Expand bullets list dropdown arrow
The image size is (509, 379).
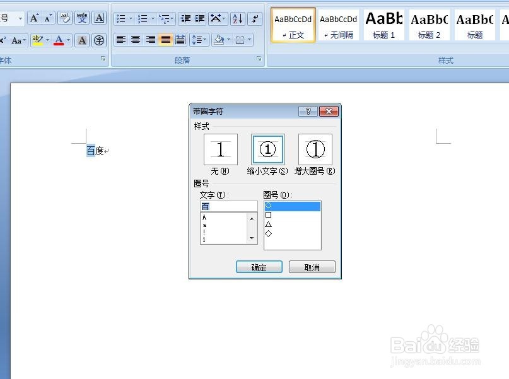pos(131,19)
